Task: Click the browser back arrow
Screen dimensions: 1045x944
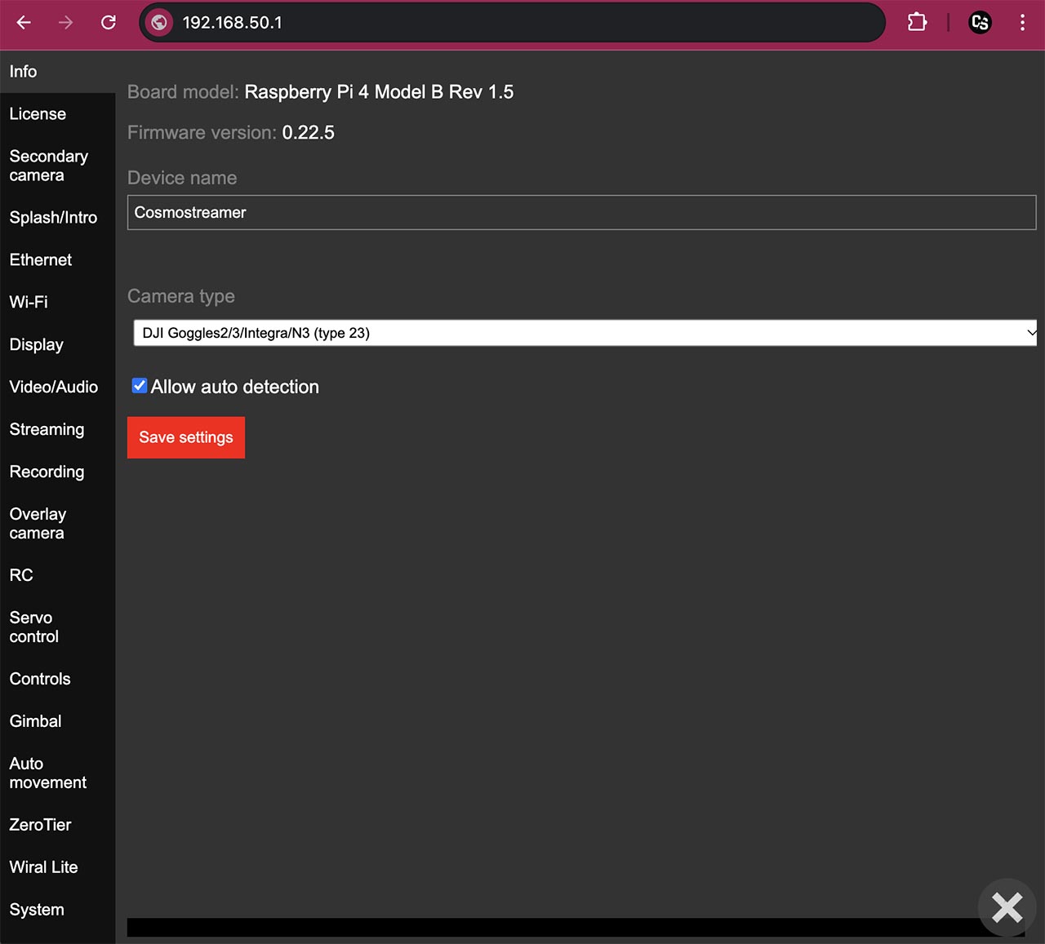Action: (x=24, y=23)
